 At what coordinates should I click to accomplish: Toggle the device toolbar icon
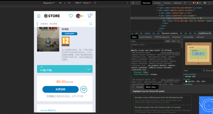pyautogui.click(x=137, y=3)
